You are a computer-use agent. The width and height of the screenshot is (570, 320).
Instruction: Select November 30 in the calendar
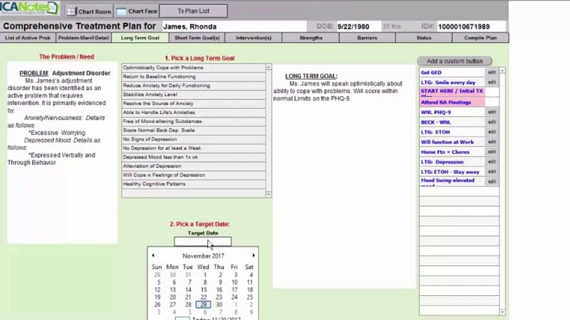click(x=219, y=304)
